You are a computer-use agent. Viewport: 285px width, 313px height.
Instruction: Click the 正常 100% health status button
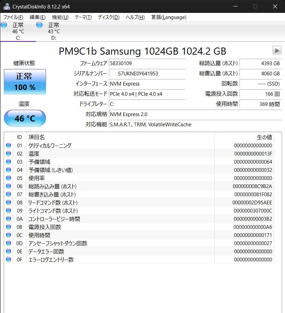click(x=24, y=81)
